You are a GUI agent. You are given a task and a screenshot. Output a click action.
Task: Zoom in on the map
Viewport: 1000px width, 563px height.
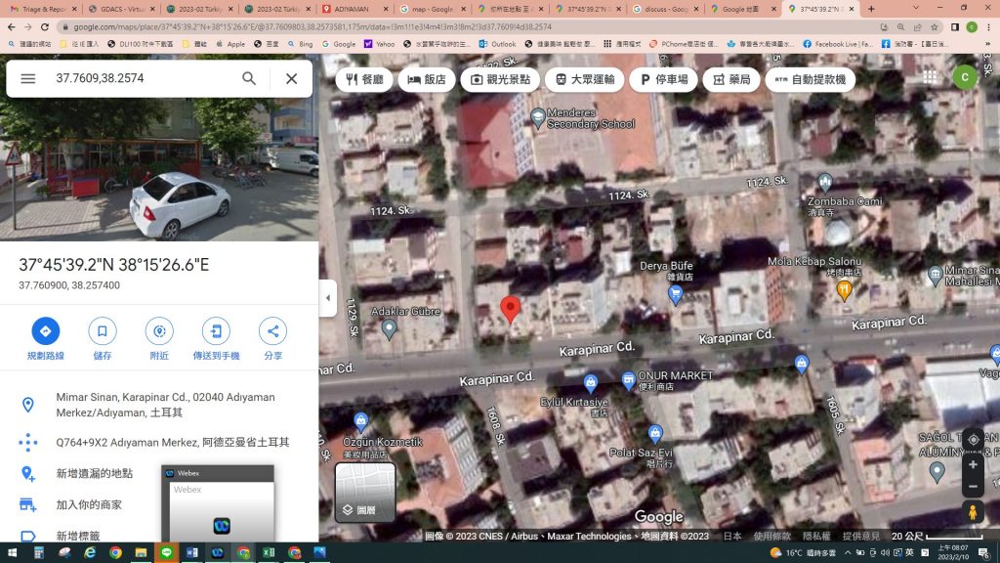pyautogui.click(x=973, y=464)
